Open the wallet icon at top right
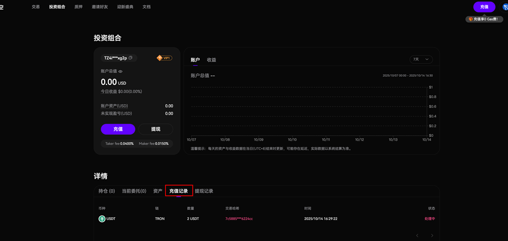This screenshot has width=508, height=241. (x=505, y=7)
